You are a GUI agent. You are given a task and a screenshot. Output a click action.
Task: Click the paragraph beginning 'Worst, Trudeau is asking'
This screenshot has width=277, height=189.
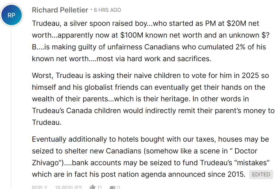(153, 99)
